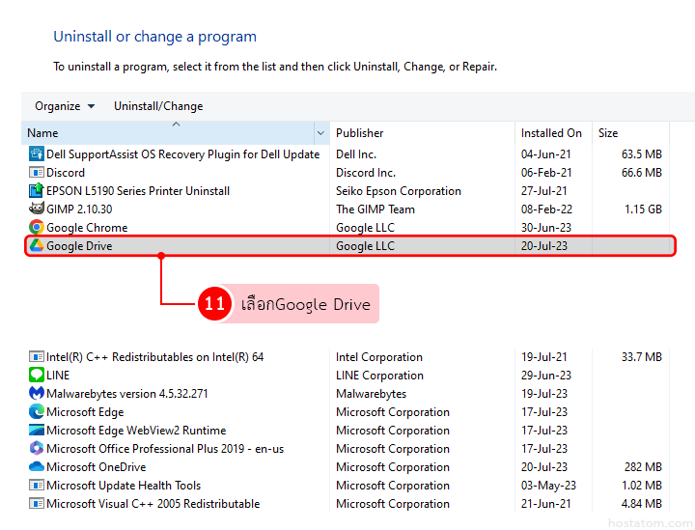695x530 pixels.
Task: Click the GIMP 2.10.30 mascot icon
Action: (x=37, y=209)
